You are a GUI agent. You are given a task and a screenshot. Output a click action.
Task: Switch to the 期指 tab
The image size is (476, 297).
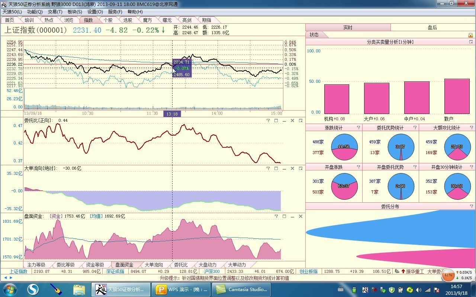207,20
